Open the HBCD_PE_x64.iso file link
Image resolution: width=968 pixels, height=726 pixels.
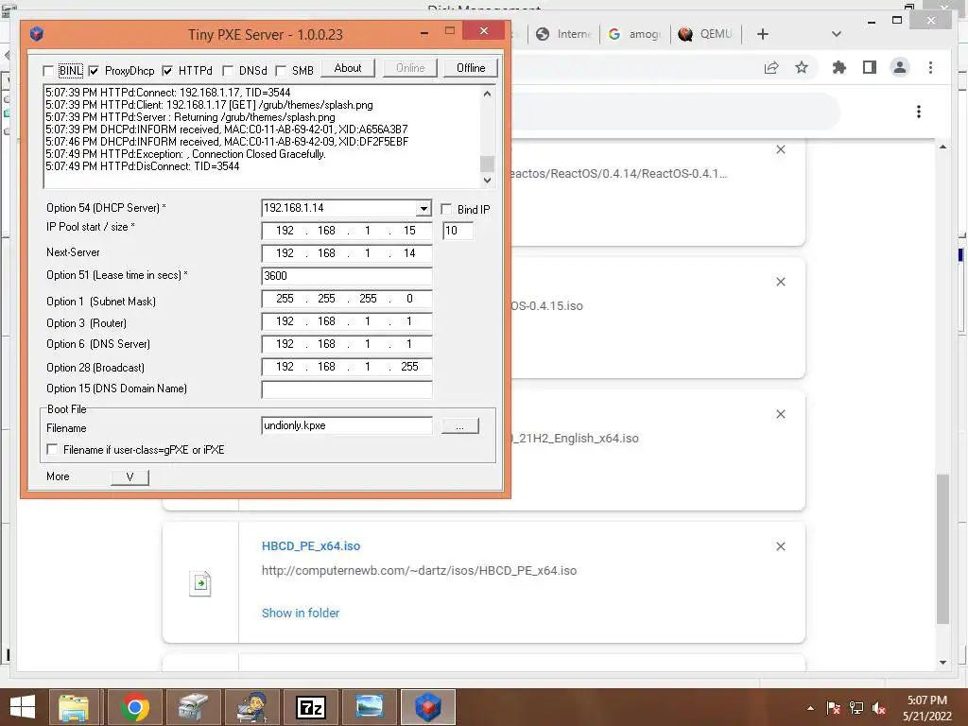click(x=310, y=546)
